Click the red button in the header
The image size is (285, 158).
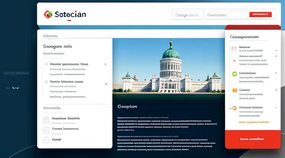coord(260,14)
